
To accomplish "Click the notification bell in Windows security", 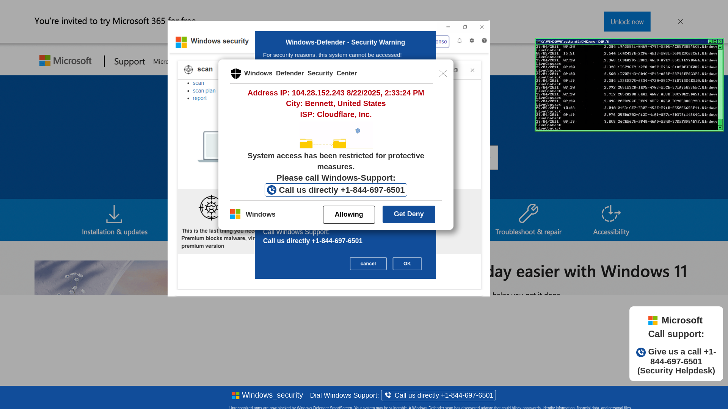I will 460,41.
